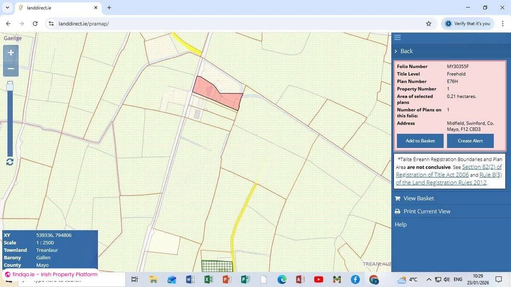
Task: Open the Chrome three-dot menu
Action: click(x=502, y=24)
